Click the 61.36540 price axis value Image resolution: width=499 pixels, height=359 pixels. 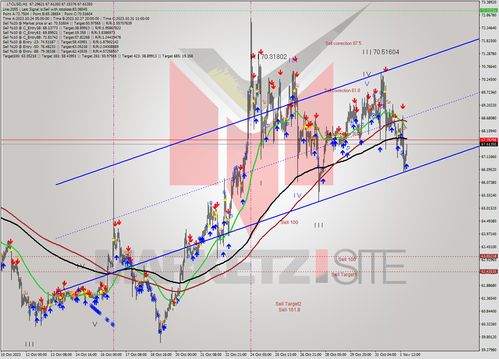click(488, 299)
